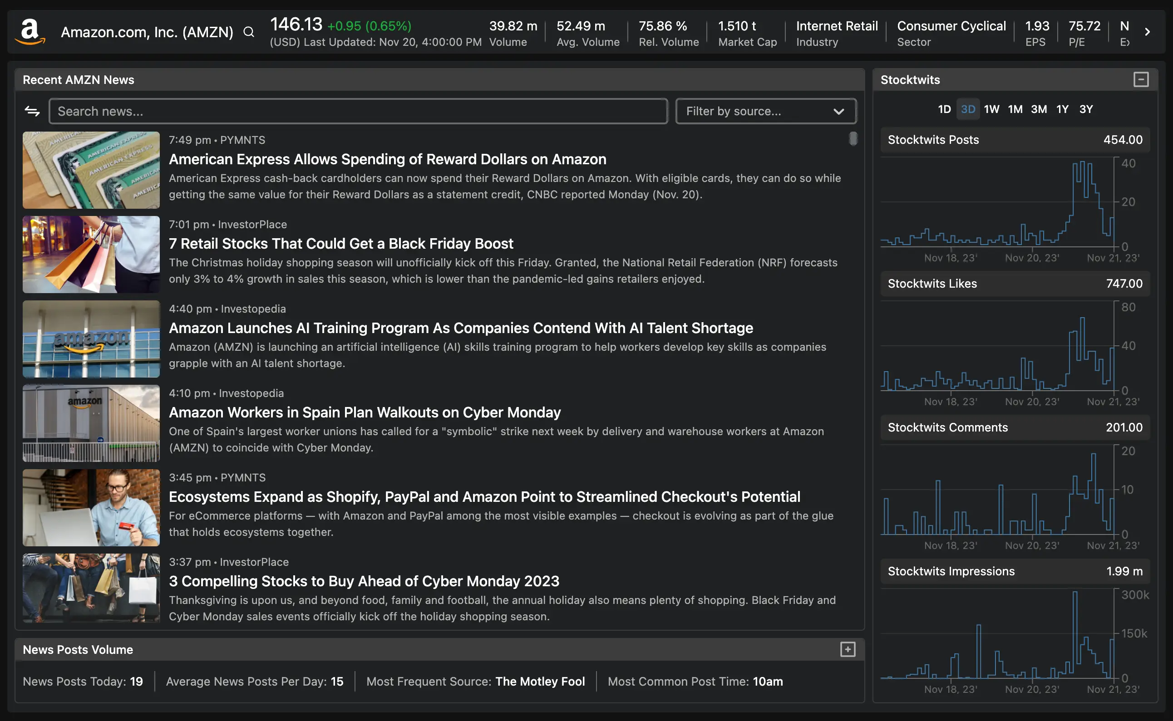This screenshot has width=1173, height=721.
Task: Open the American Express Reward Dollars article
Action: click(x=388, y=159)
